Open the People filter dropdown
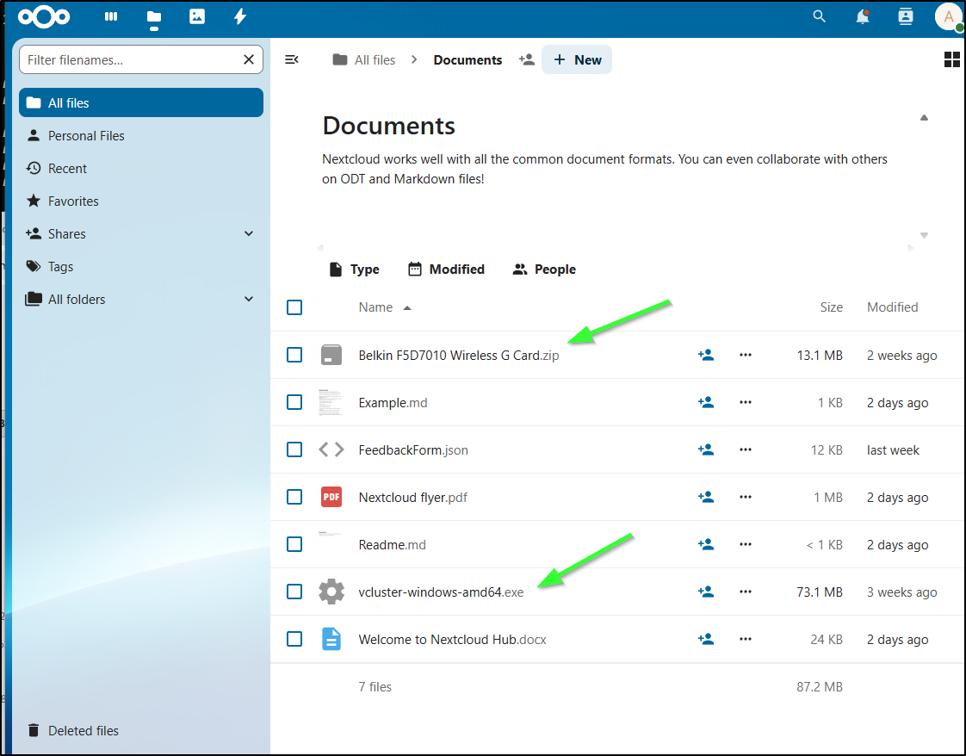Screen dimensions: 966x756 [x=544, y=270]
